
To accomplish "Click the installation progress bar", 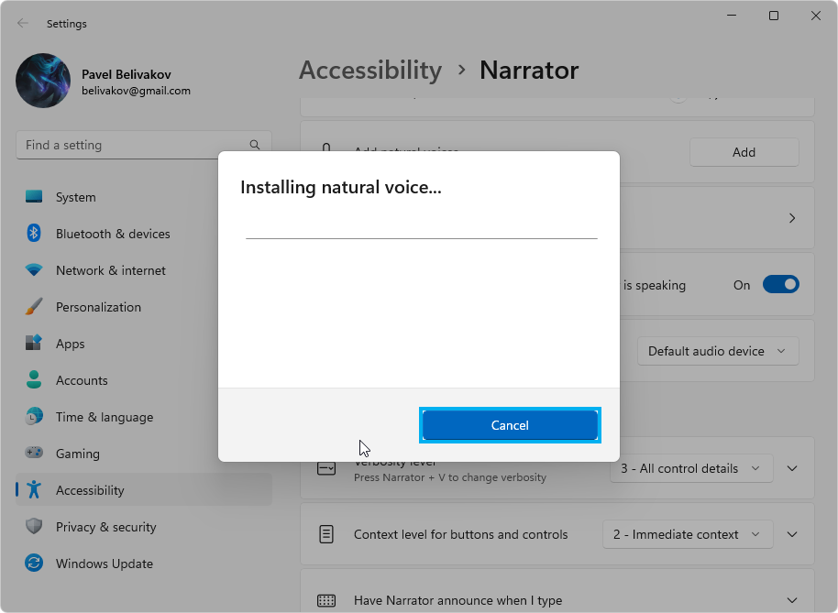I will coord(421,238).
